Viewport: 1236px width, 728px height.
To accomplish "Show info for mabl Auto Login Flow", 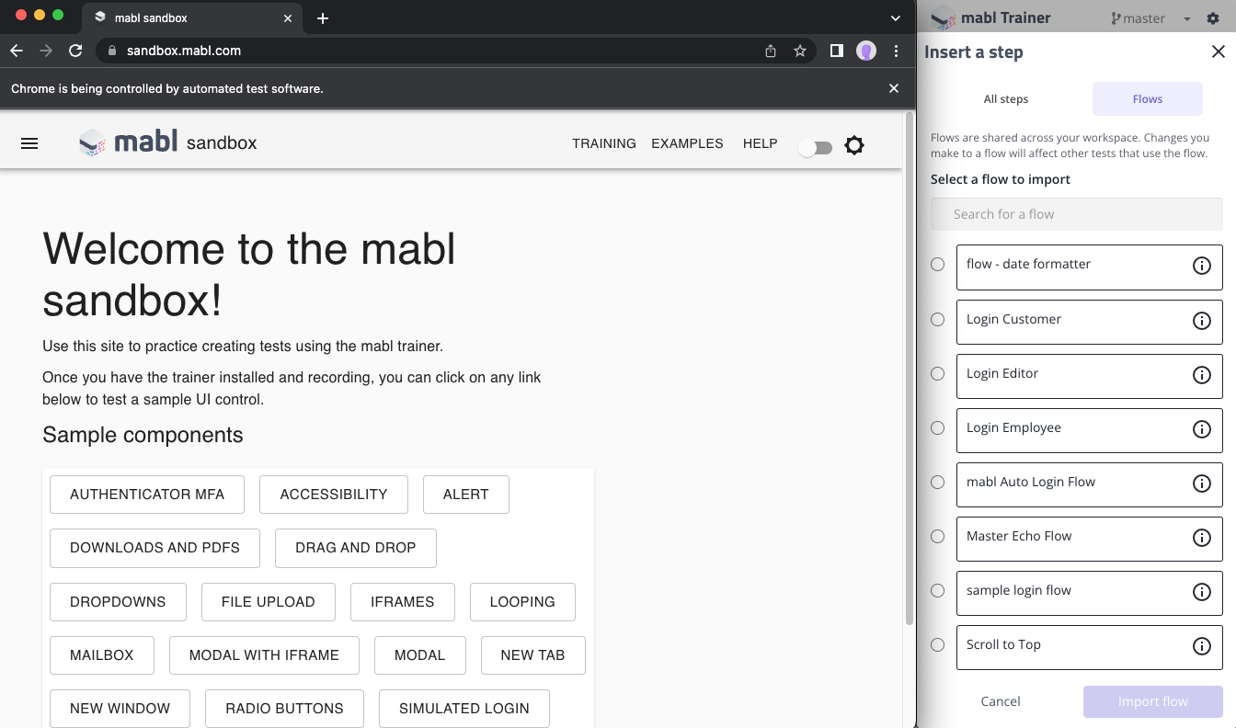I will (1201, 483).
